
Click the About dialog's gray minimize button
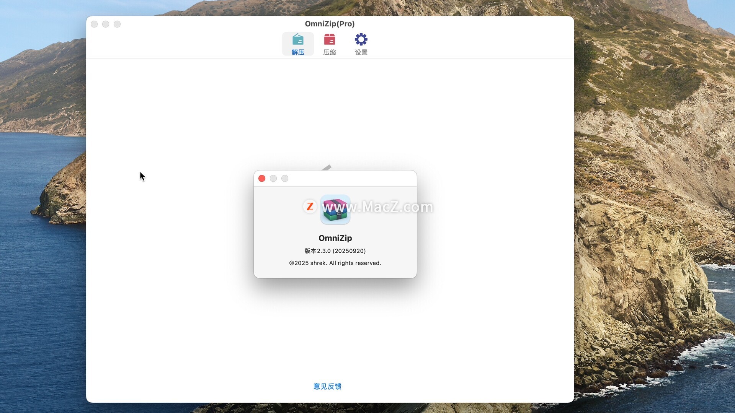pos(273,179)
